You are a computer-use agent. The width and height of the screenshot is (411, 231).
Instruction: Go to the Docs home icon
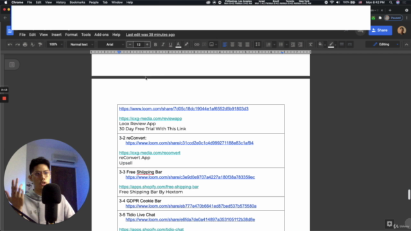(10, 31)
